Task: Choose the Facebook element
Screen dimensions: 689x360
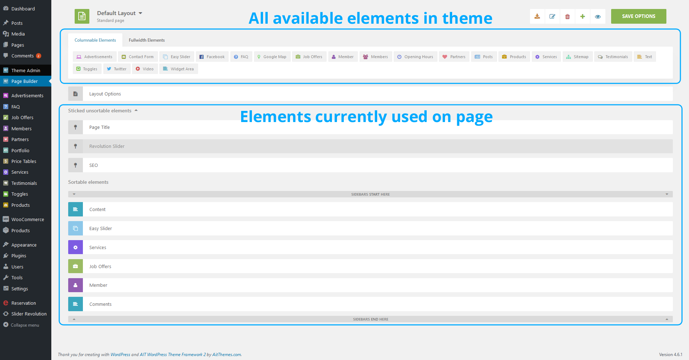Action: [212, 57]
